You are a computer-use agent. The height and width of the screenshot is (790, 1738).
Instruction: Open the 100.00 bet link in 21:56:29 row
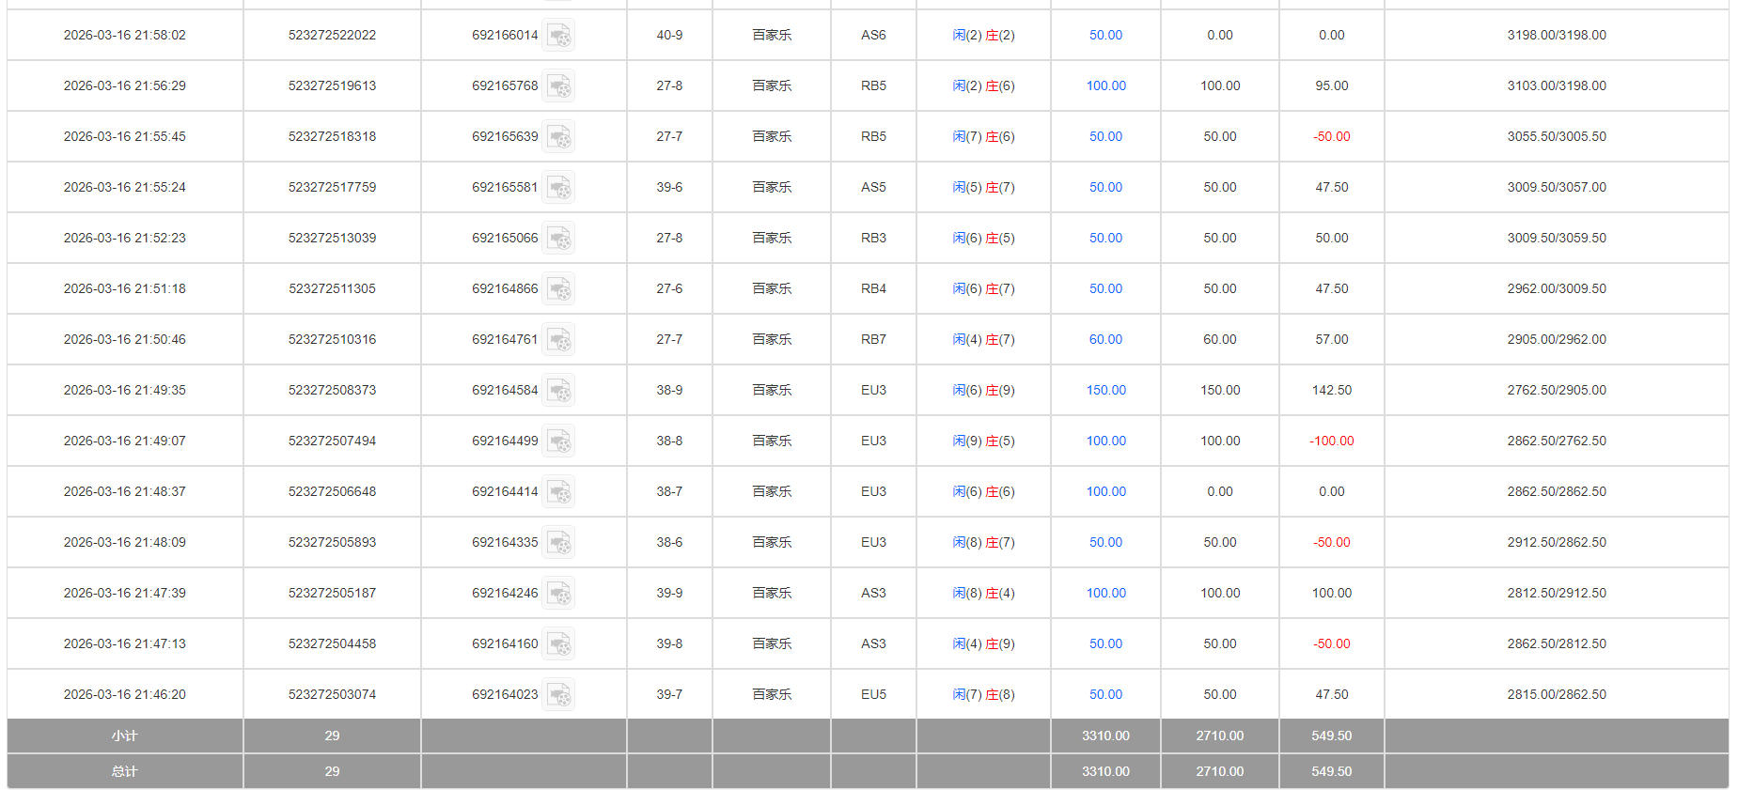(1105, 85)
